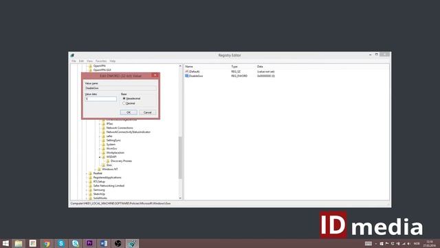The width and height of the screenshot is (440, 248).
Task: Open the Edit menu
Action: (81, 61)
